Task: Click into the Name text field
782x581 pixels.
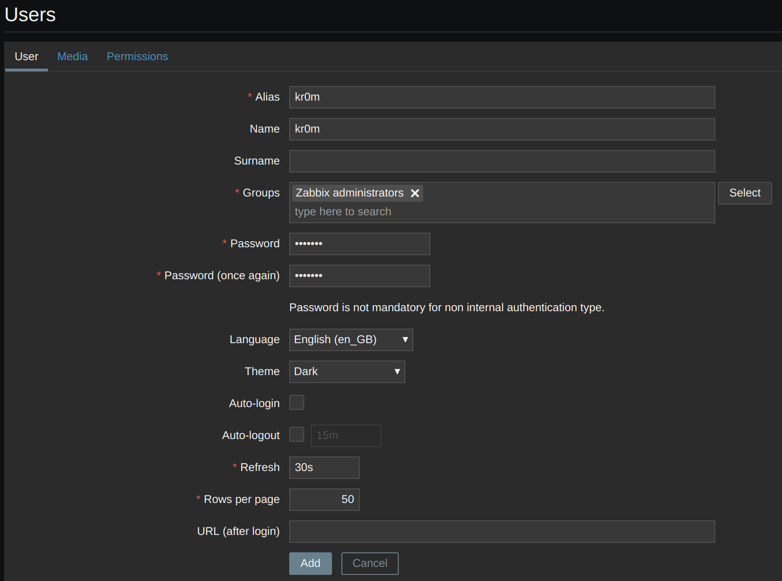Action: 502,129
